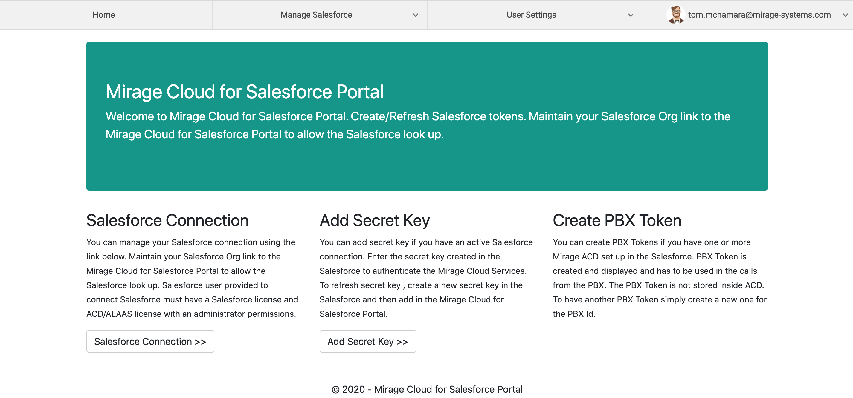Click the Add Secret Key section heading

click(x=375, y=220)
